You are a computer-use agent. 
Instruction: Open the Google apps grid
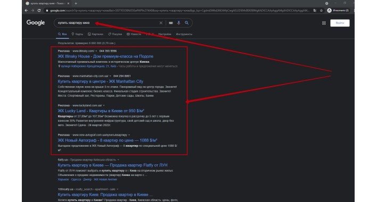tap(324, 23)
